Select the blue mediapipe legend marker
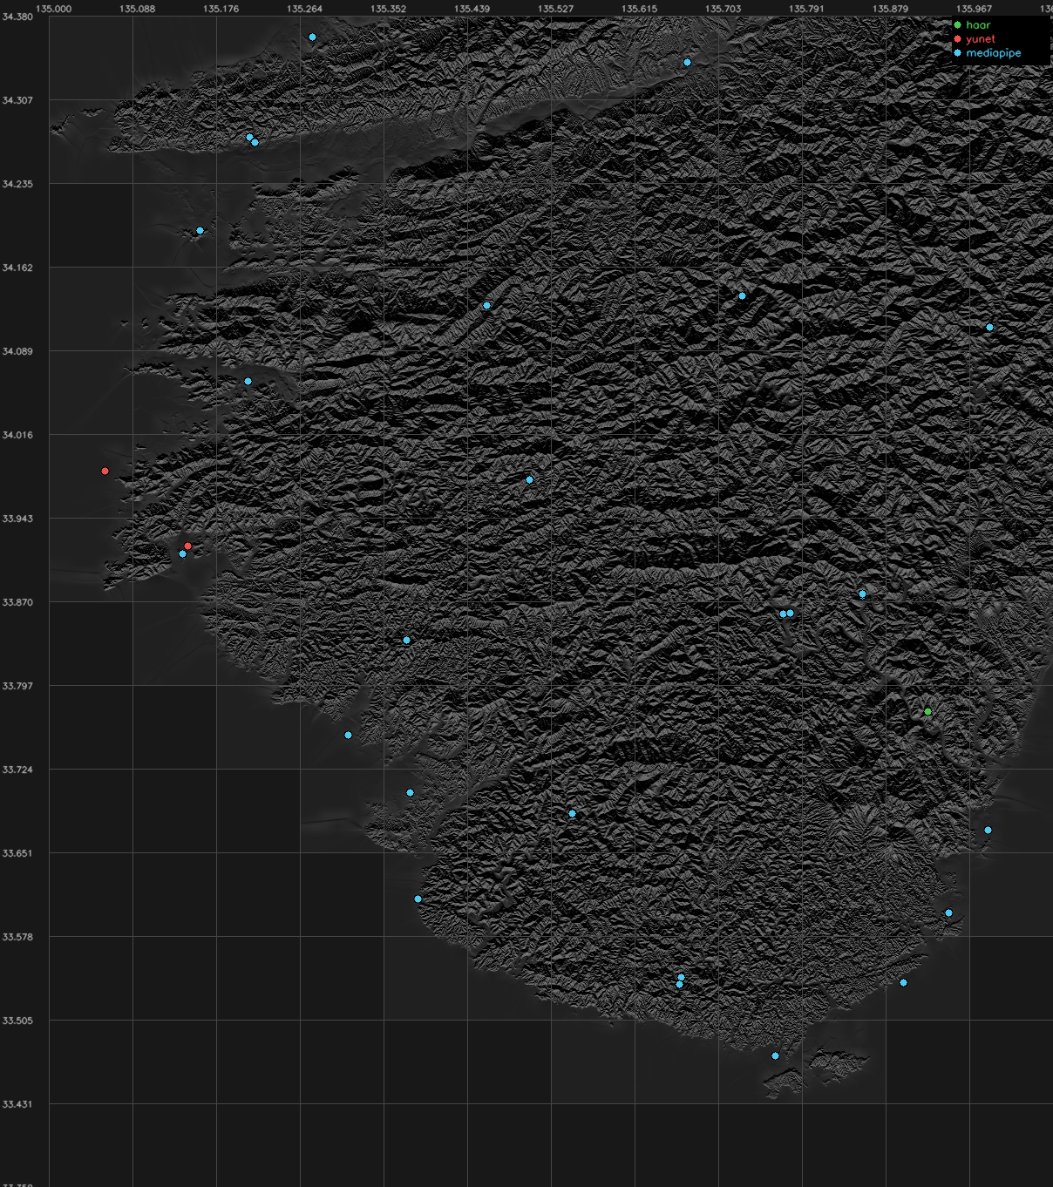Screen dimensions: 1053x1187 957,53
